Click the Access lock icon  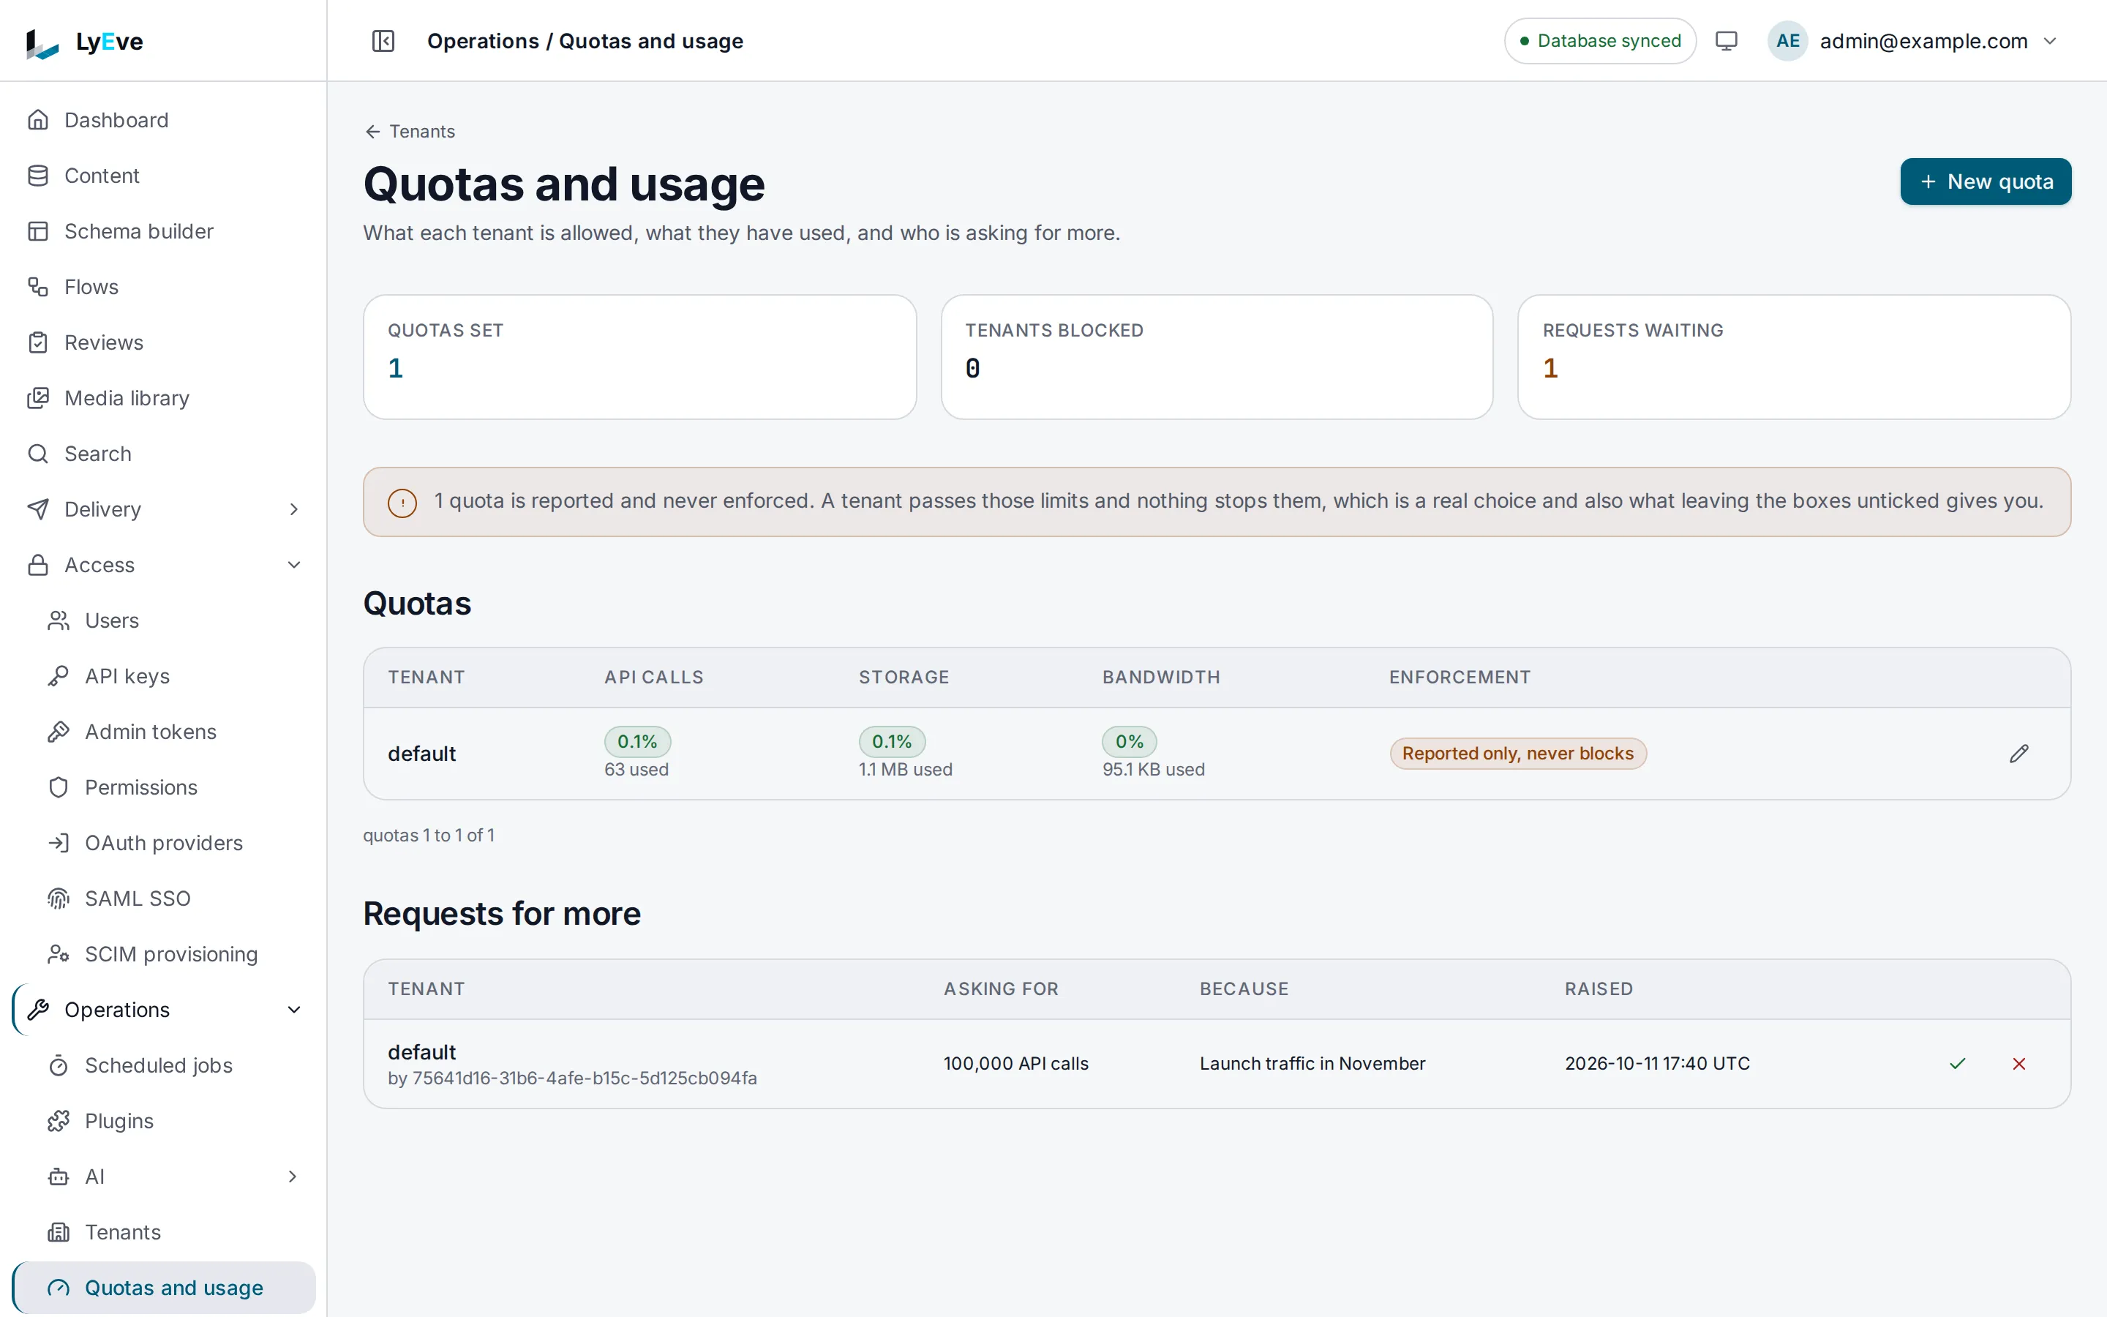click(x=37, y=566)
